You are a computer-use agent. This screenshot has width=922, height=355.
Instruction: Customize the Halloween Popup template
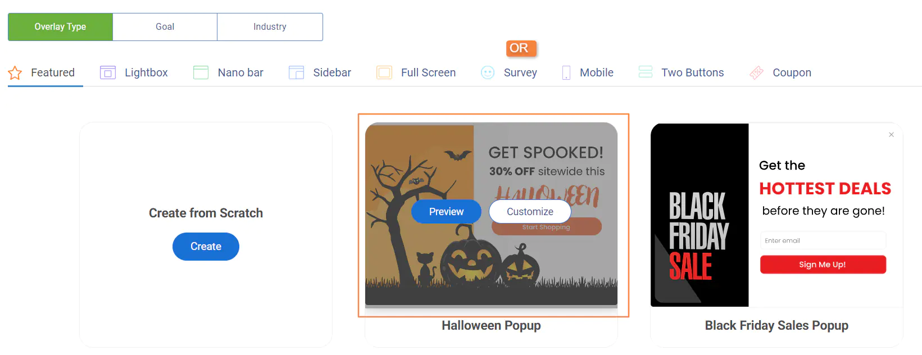(x=529, y=211)
